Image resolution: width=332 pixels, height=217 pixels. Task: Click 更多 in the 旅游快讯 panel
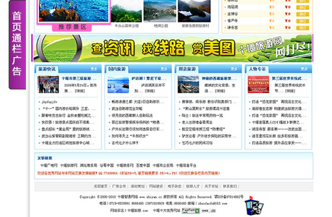pyautogui.click(x=94, y=69)
